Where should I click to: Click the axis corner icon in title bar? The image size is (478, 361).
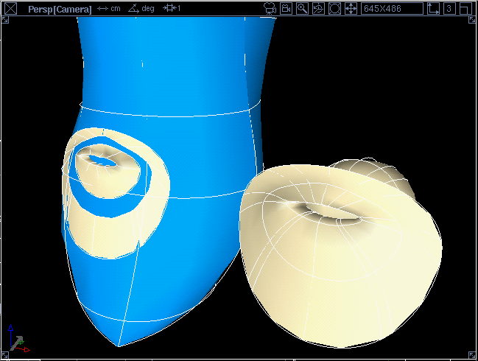433,9
